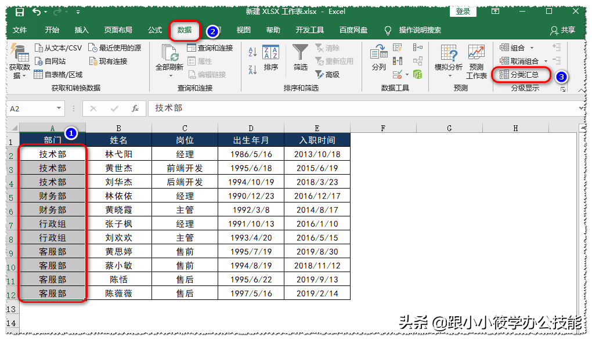This screenshot has height=340, width=592.
Task: Click the Manage Data Model icon
Action: [x=417, y=74]
